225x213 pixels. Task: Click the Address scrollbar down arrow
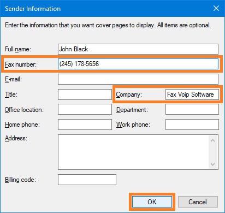tap(212, 164)
